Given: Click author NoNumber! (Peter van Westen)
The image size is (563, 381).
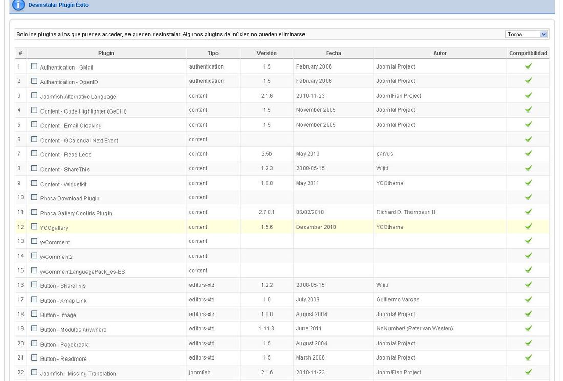Looking at the screenshot, I should tap(415, 328).
